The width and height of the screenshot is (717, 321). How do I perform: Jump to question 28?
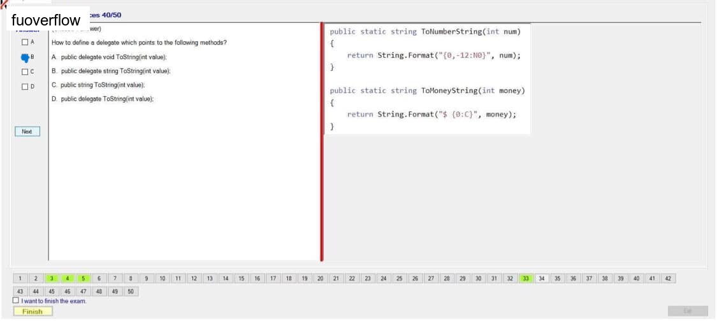tap(447, 278)
